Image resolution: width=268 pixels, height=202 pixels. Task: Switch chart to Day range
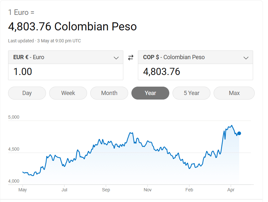pos(27,93)
